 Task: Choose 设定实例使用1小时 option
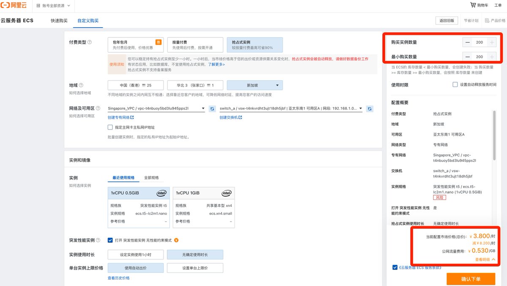[135, 255]
